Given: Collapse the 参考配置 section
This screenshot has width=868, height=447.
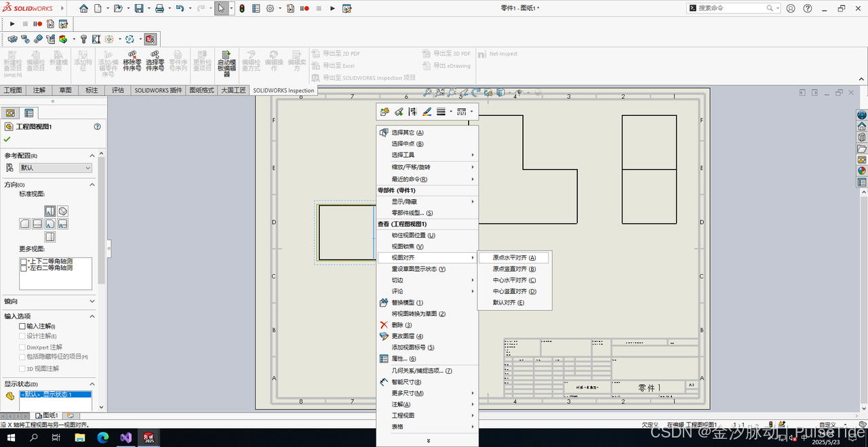Looking at the screenshot, I should [x=92, y=155].
